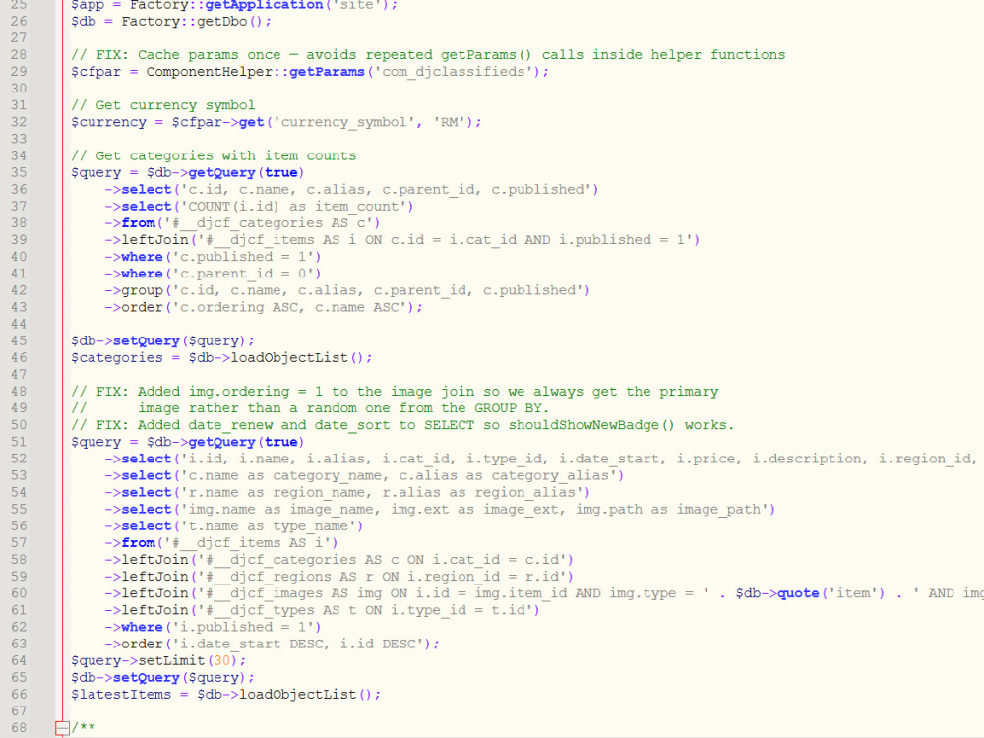Click the leftJoin '#__djcf_items AS i' line

pyautogui.click(x=402, y=240)
